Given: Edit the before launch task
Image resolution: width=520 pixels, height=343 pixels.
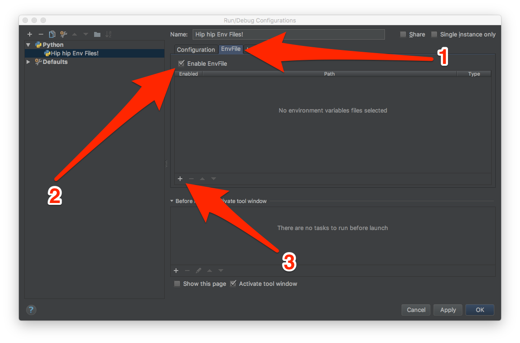Looking at the screenshot, I should click(x=198, y=271).
